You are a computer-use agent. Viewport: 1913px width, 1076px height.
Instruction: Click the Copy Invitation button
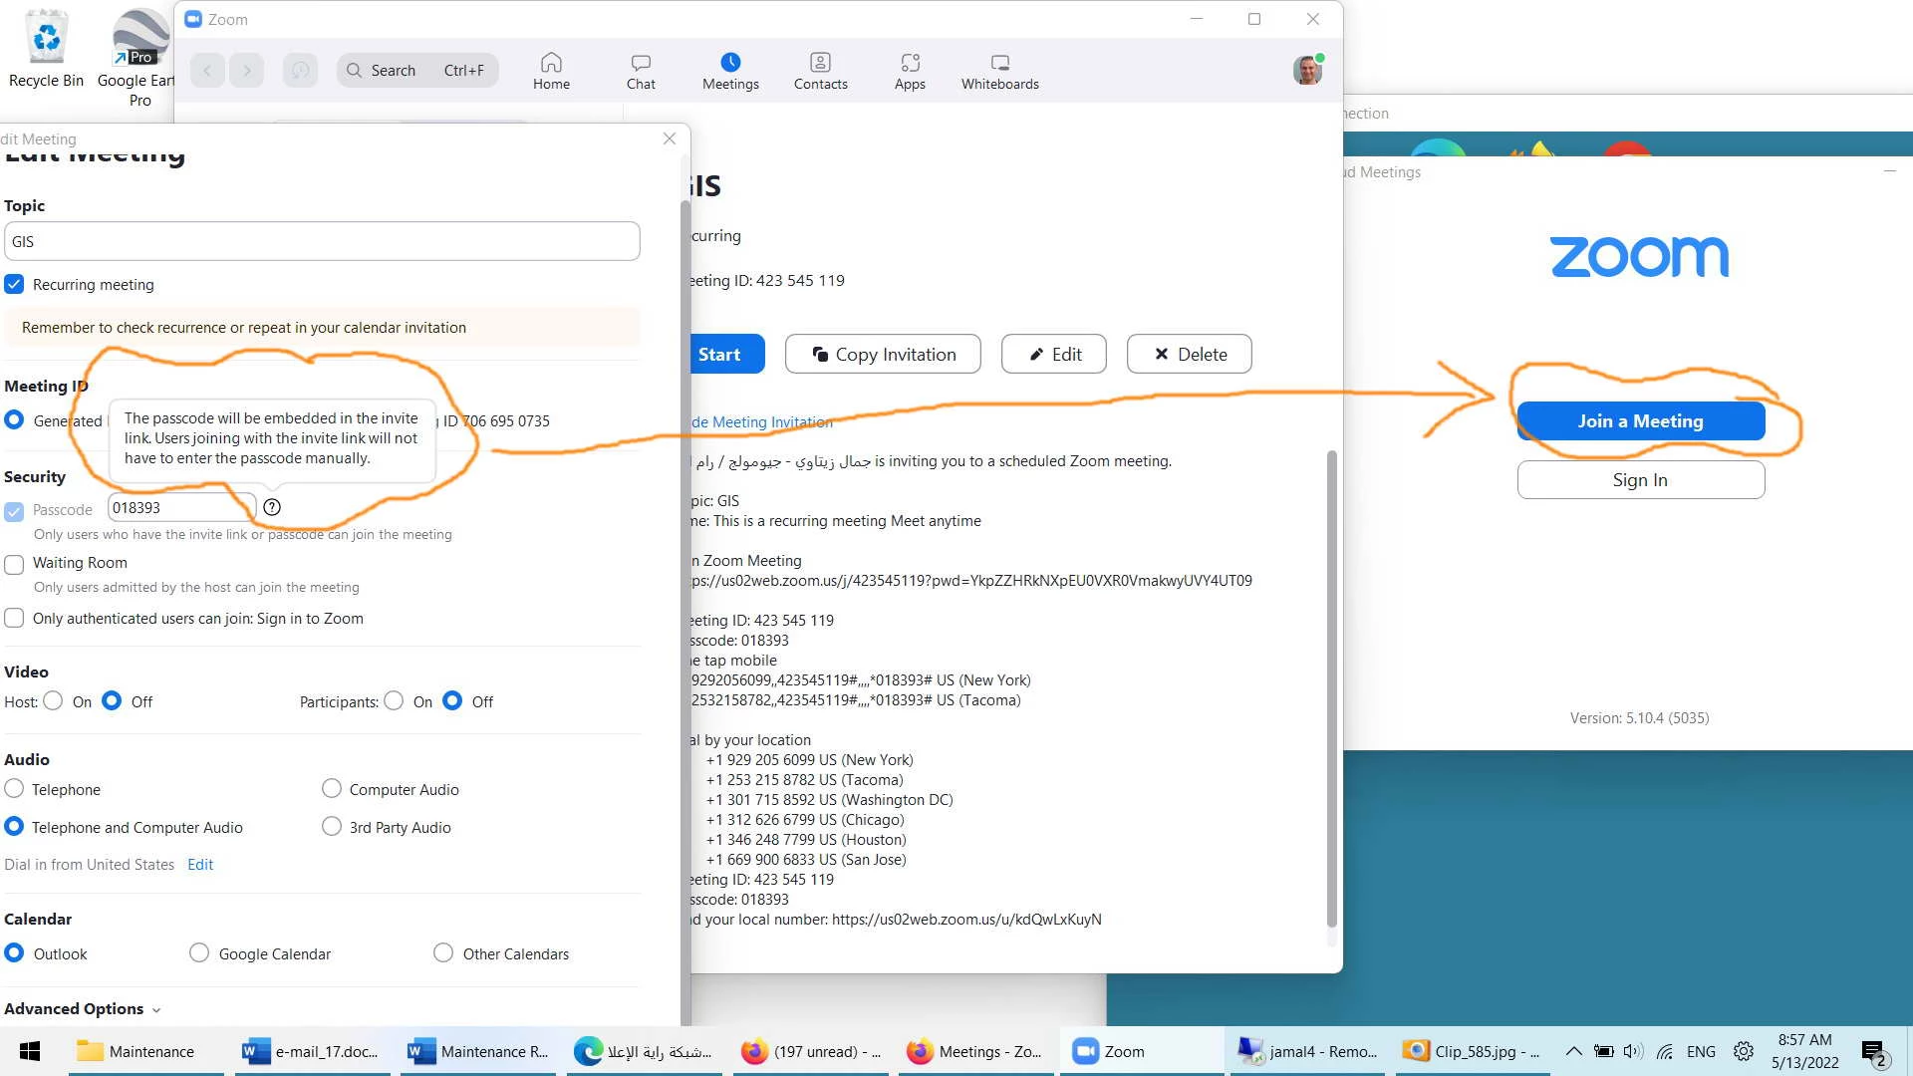[x=883, y=355]
